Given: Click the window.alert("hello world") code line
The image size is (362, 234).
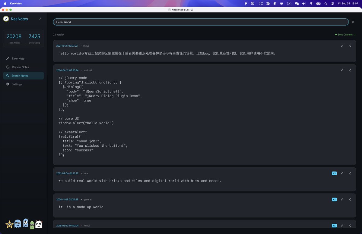Looking at the screenshot, I should (86, 123).
